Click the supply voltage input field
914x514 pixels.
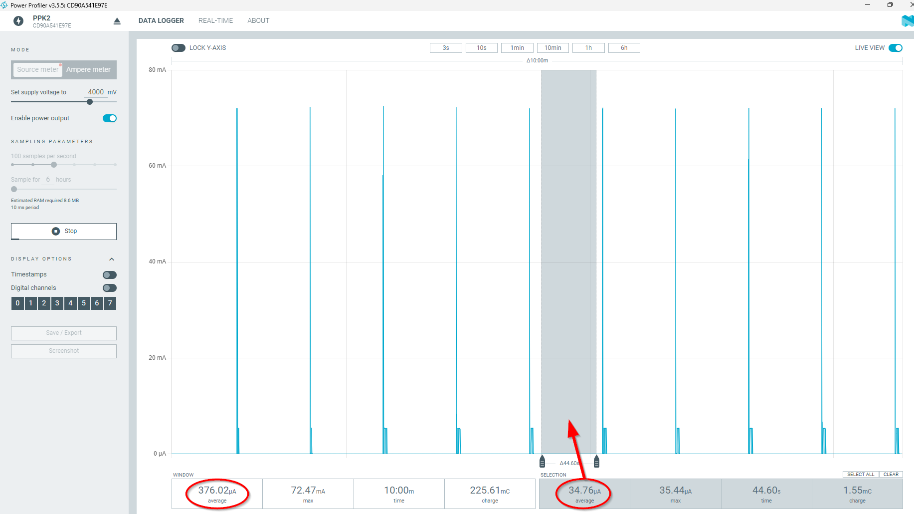pyautogui.click(x=95, y=92)
